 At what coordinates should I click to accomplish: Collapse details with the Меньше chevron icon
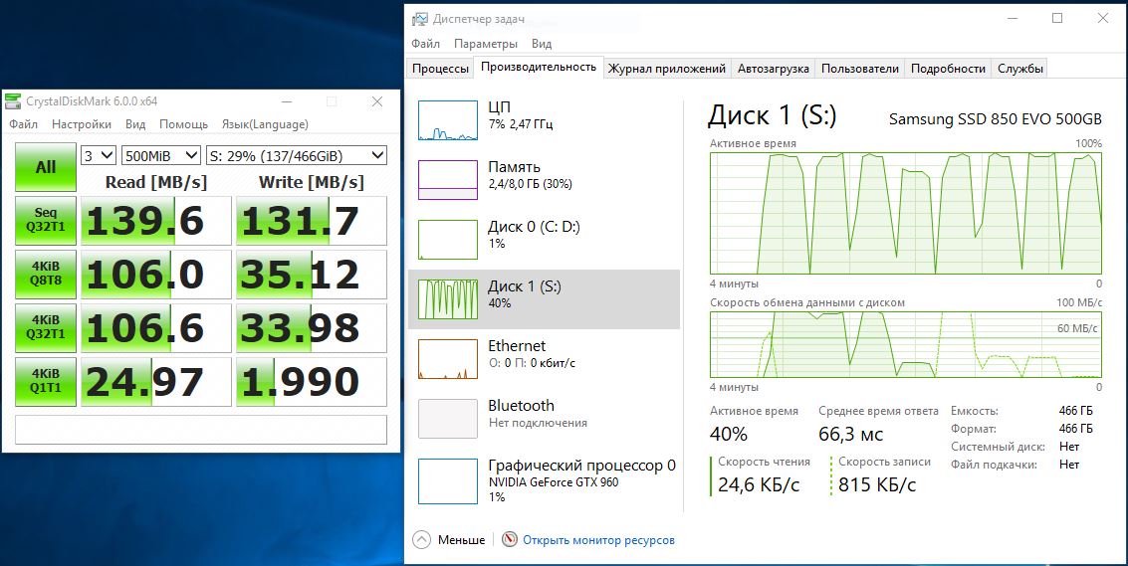coord(421,540)
